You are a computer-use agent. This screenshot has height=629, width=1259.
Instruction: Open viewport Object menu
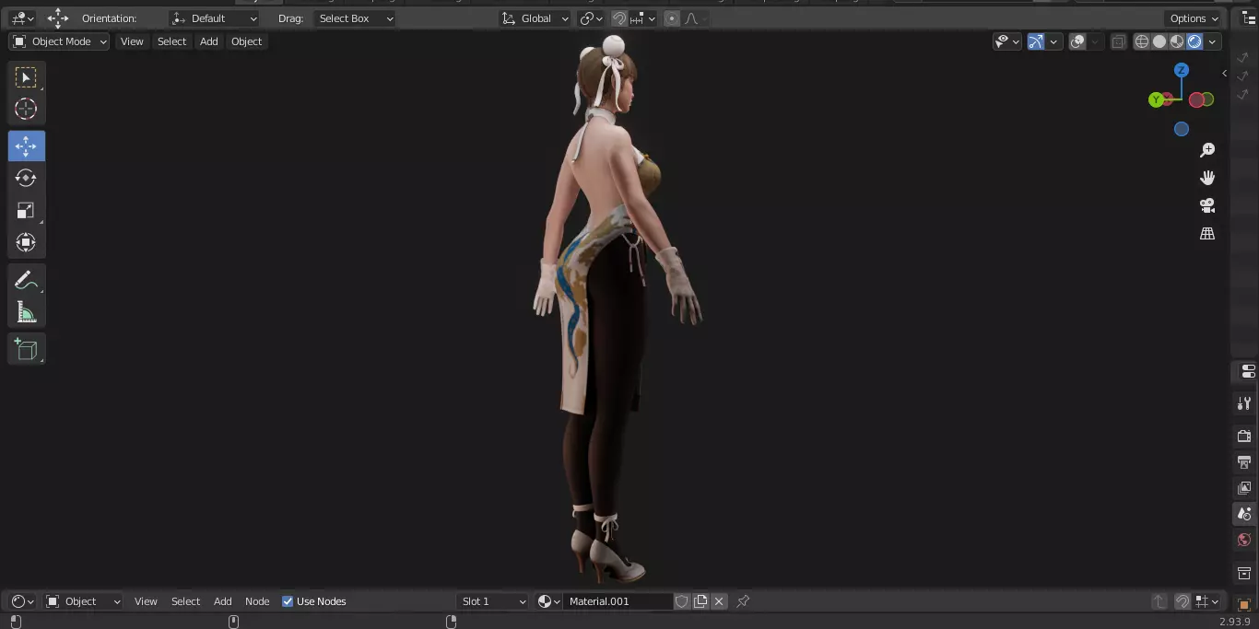pos(246,41)
